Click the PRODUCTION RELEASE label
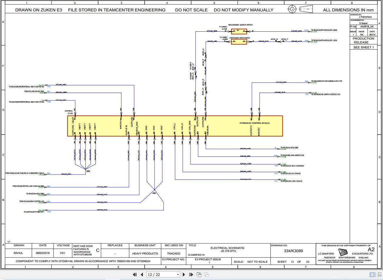 pos(363,40)
